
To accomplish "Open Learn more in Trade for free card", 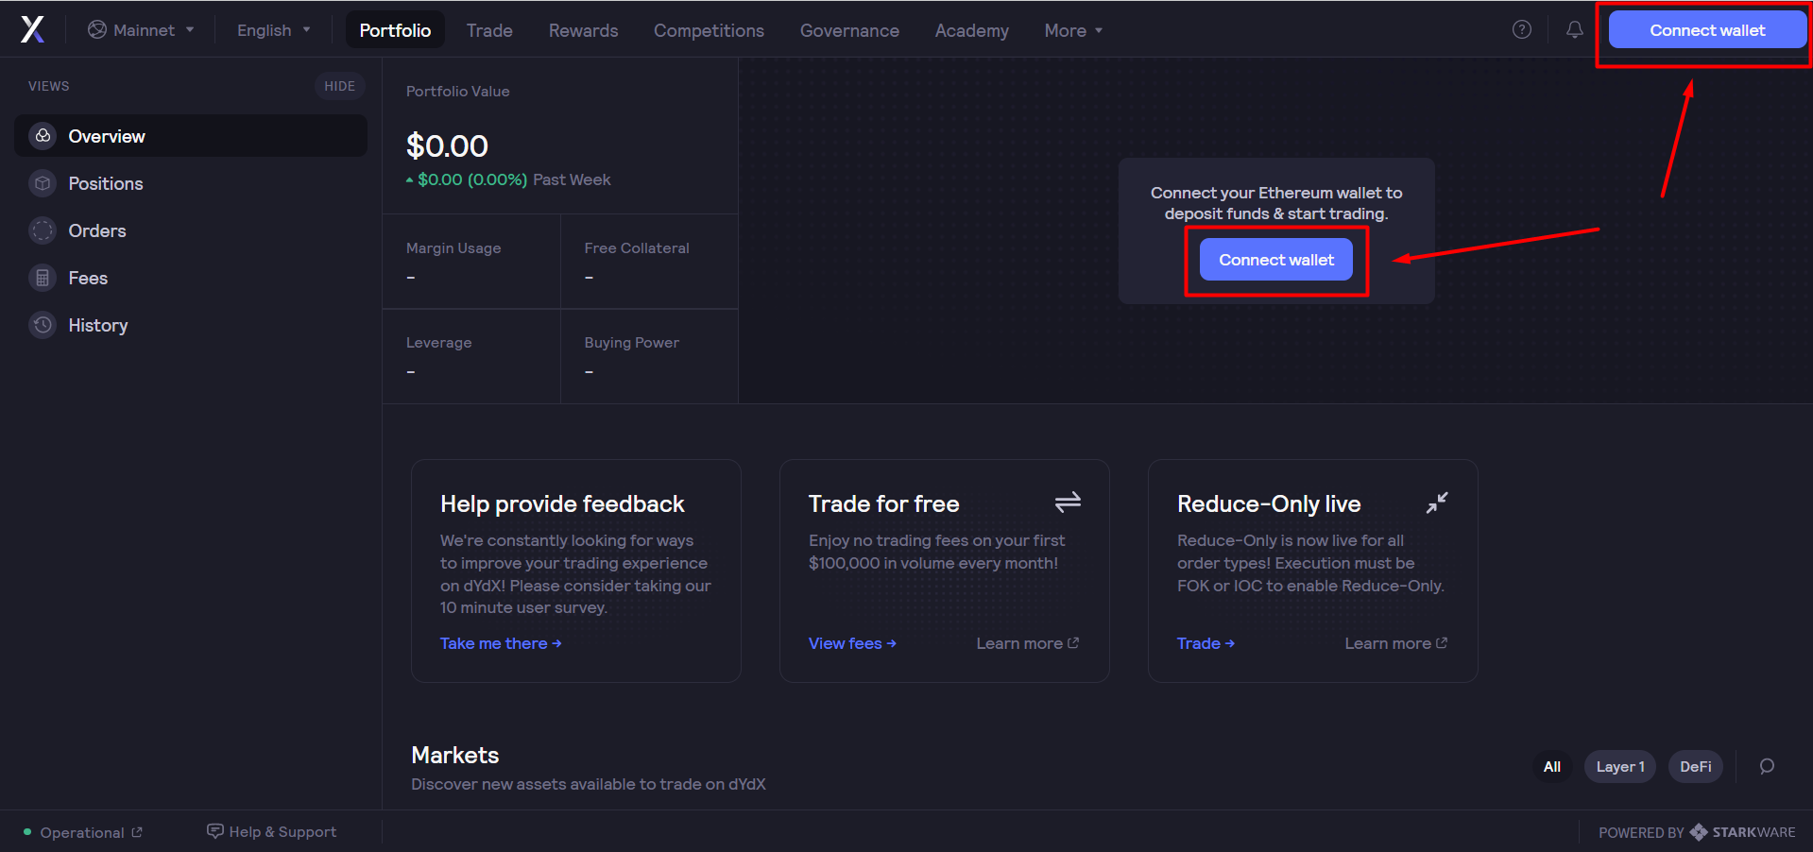I will 1027,643.
